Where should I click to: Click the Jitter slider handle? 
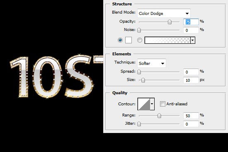coord(139,124)
